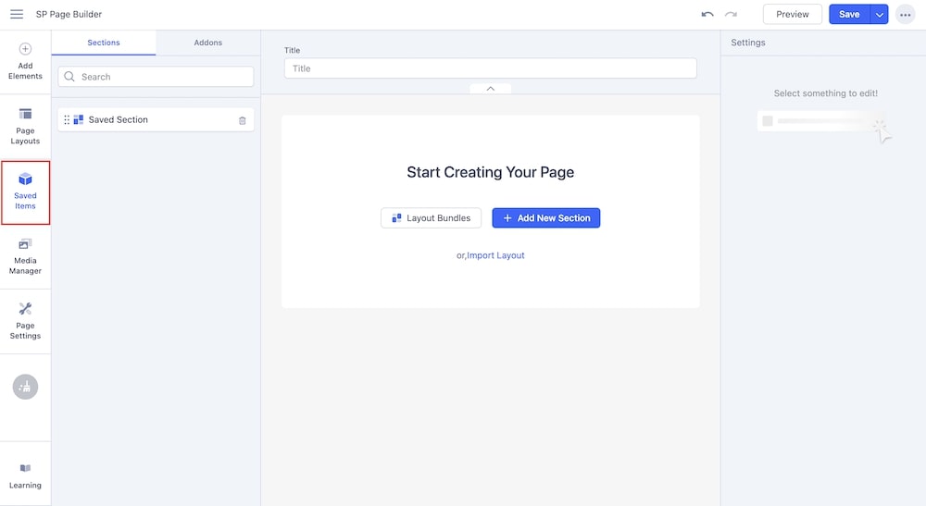Click the redo arrow icon
The image size is (926, 506).
point(732,15)
